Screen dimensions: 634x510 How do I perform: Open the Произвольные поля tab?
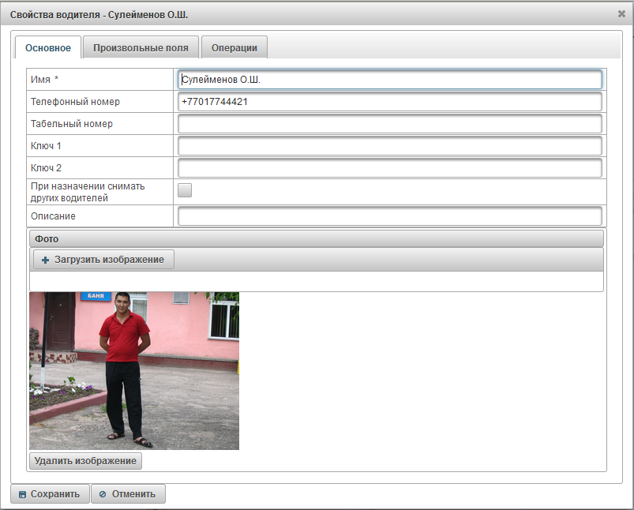tap(141, 47)
